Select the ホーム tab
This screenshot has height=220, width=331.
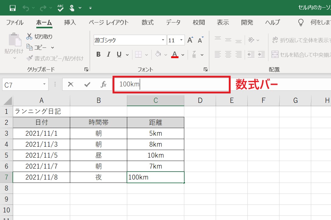tap(44, 22)
